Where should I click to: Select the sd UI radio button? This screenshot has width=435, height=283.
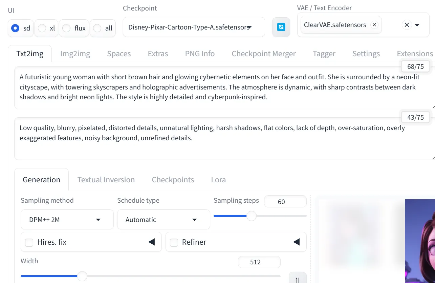tap(15, 28)
